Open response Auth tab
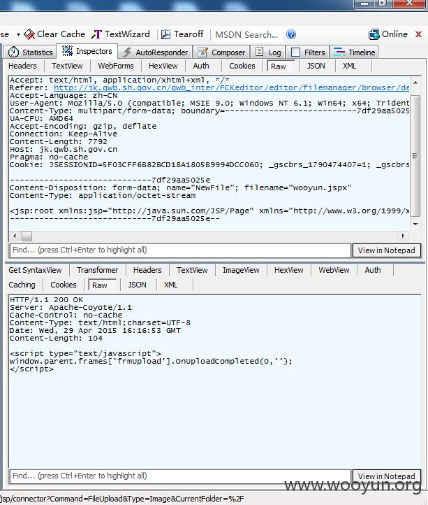428x505 pixels. (373, 270)
